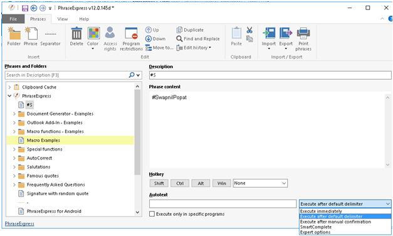Image resolution: width=393 pixels, height=236 pixels.
Task: Click the back arrow in title bar
Action: click(34, 8)
